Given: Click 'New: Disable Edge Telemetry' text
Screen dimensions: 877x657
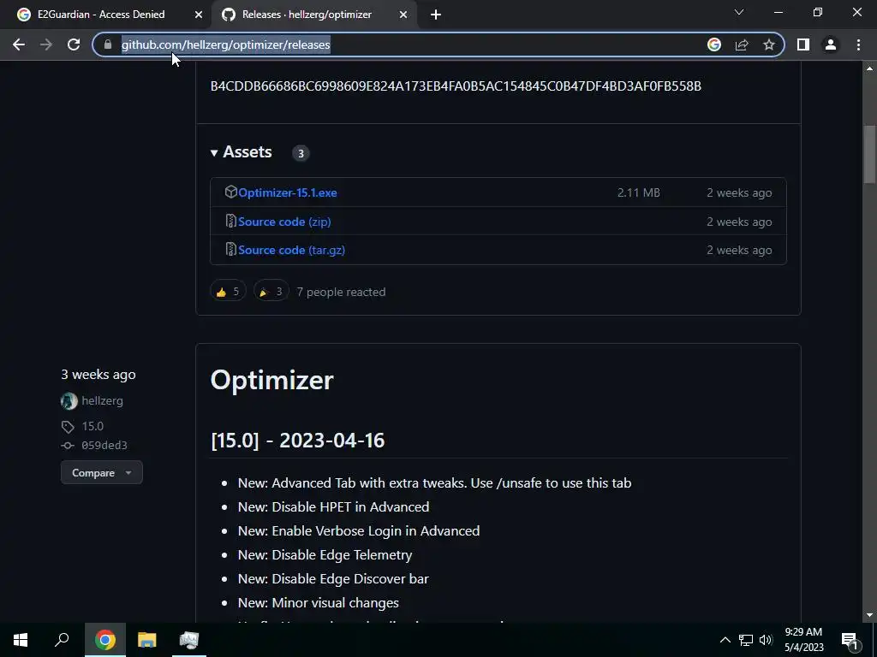Looking at the screenshot, I should click(x=325, y=554).
